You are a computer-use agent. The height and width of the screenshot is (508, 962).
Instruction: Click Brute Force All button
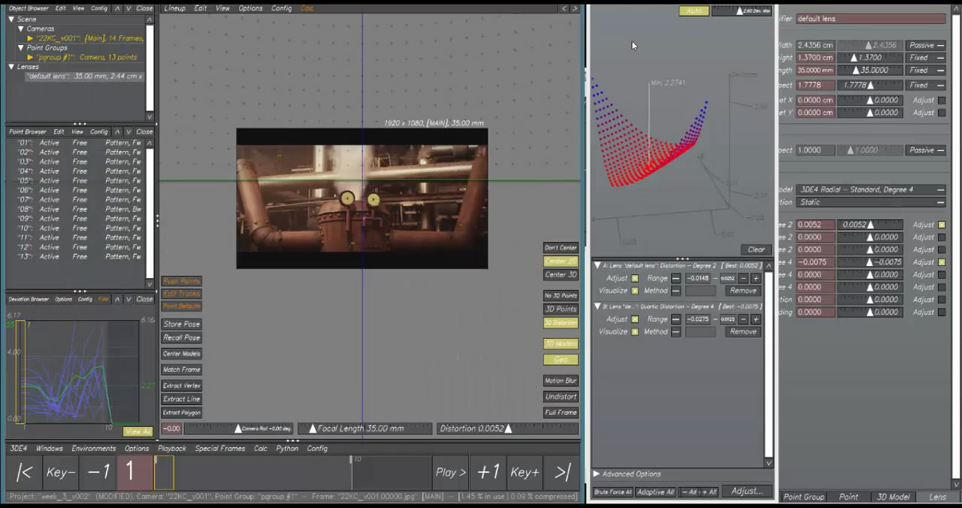tap(613, 491)
